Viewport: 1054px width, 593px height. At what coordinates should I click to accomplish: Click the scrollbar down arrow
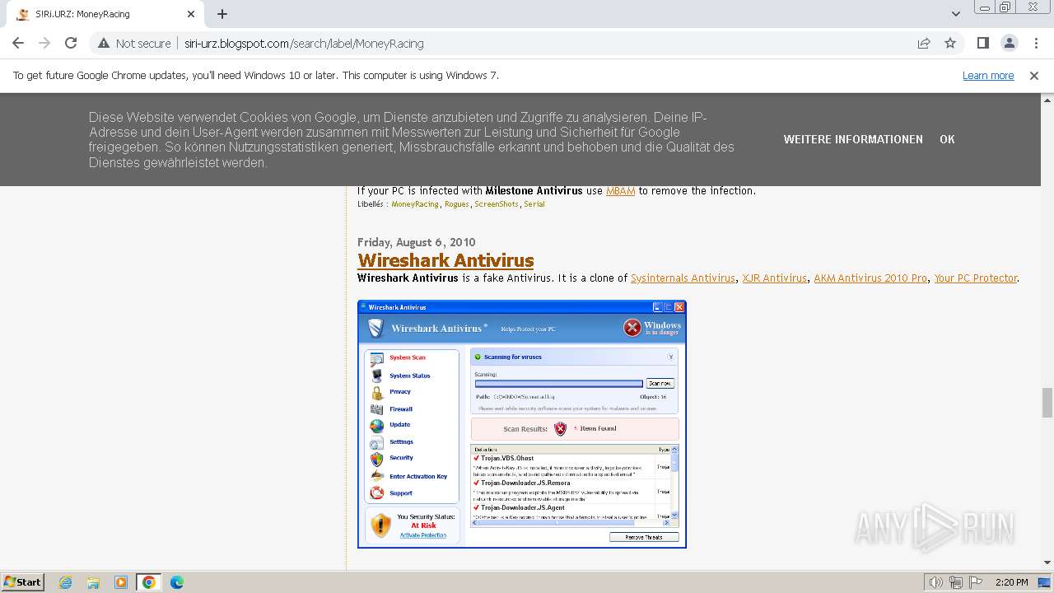pyautogui.click(x=1047, y=563)
